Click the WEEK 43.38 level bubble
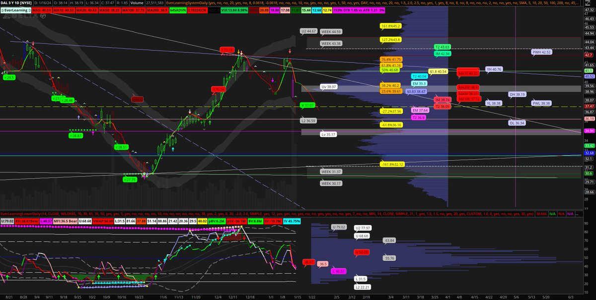The height and width of the screenshot is (300, 596). (331, 44)
